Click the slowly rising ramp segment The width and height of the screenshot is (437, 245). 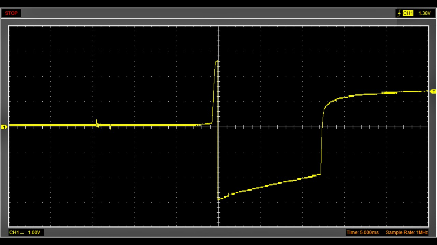(x=270, y=186)
